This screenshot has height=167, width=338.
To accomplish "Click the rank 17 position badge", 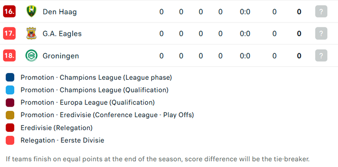I will [9, 34].
